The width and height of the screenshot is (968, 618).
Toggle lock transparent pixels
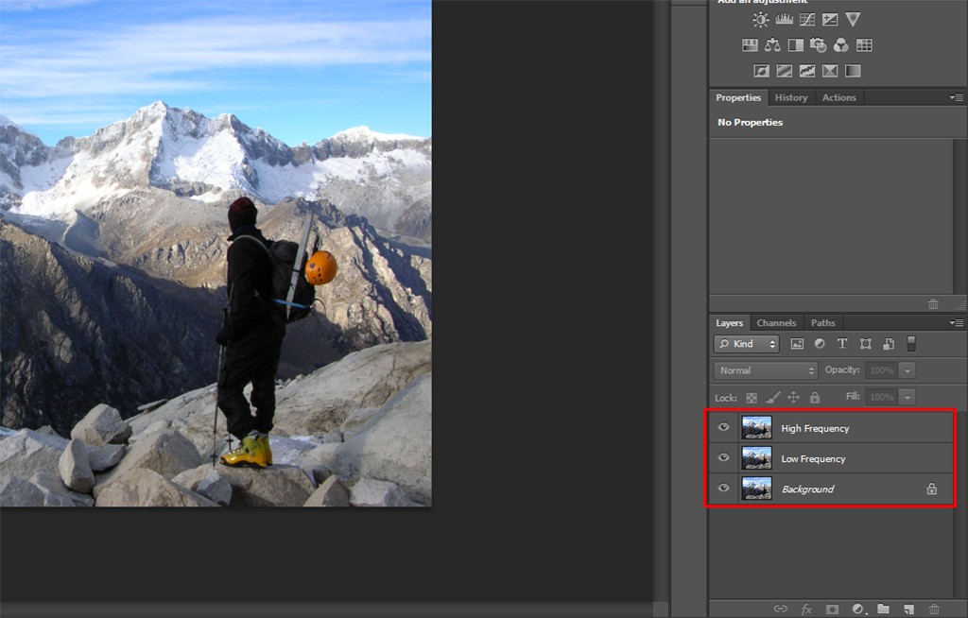click(752, 398)
